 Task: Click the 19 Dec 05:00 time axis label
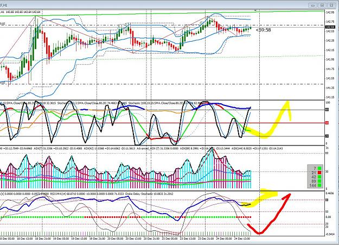coord(61,239)
